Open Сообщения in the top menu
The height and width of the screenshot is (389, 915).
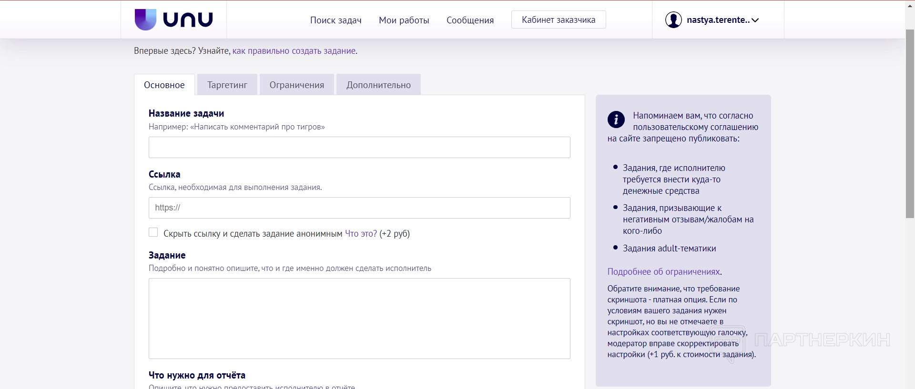[470, 20]
